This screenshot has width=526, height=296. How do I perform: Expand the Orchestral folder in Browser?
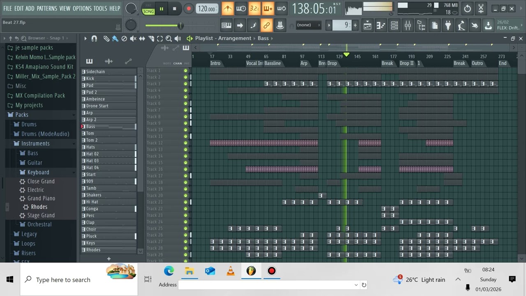(x=39, y=224)
